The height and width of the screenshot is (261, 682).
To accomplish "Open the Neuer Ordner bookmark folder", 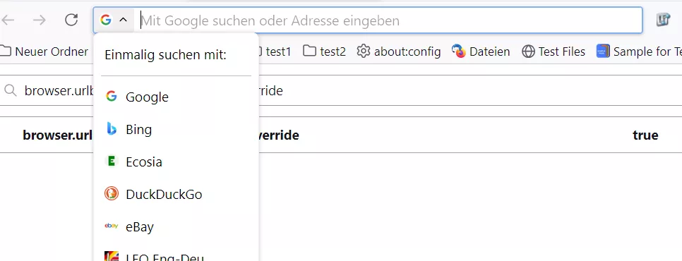I will (44, 51).
